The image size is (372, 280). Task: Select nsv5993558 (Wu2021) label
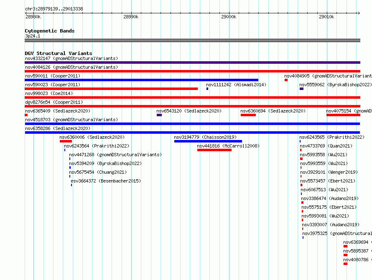[324, 155]
